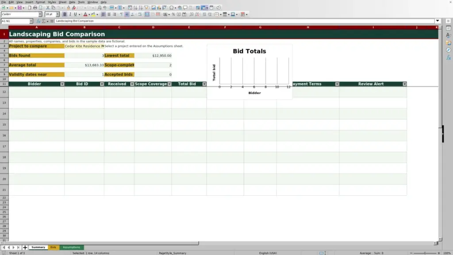Click the AutoFilter funnel icon
Image resolution: width=453 pixels, height=255 pixels.
[146, 8]
